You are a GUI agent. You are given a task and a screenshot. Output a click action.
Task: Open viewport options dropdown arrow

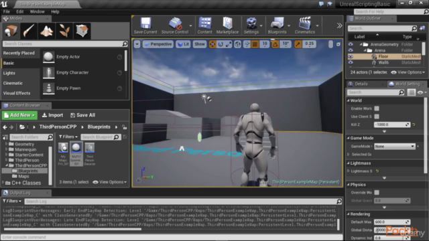click(137, 44)
